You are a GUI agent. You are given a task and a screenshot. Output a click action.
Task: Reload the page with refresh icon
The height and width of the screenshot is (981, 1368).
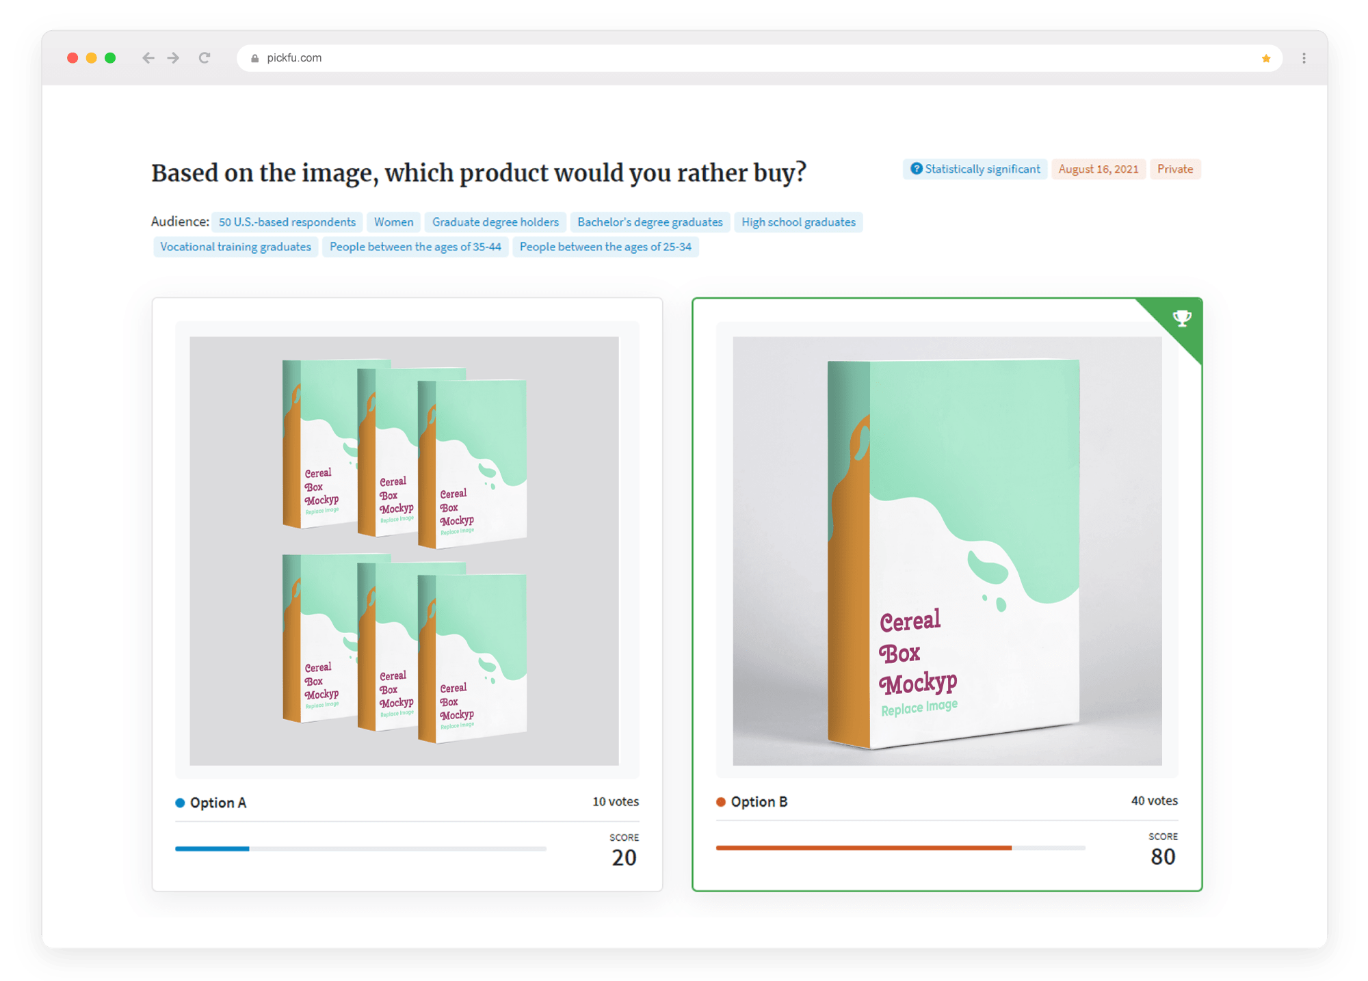click(205, 58)
